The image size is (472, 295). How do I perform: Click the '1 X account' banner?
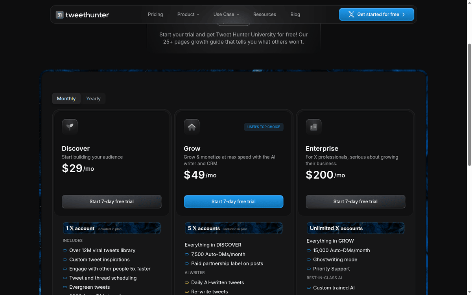tap(112, 229)
